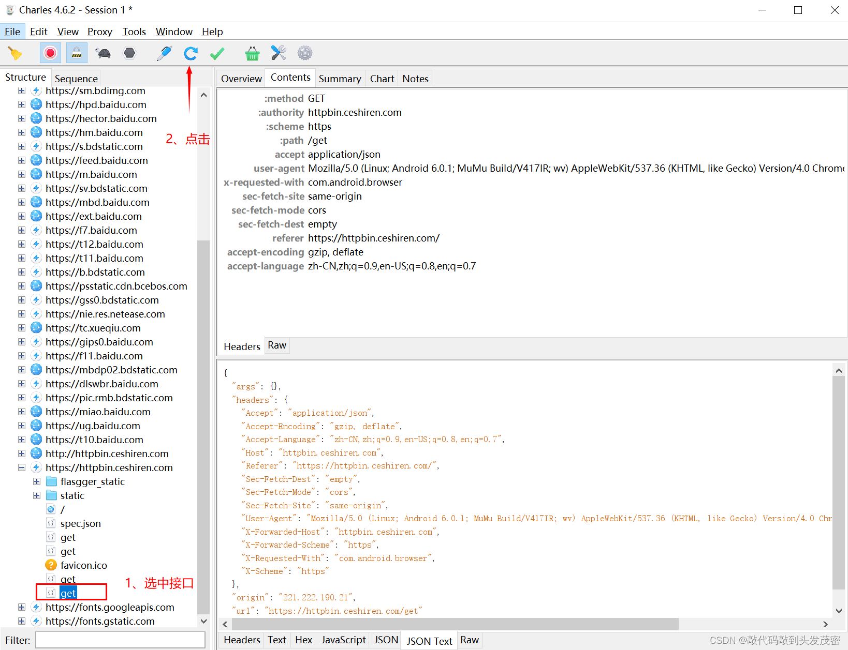Switch to the Chart tab

pos(382,79)
